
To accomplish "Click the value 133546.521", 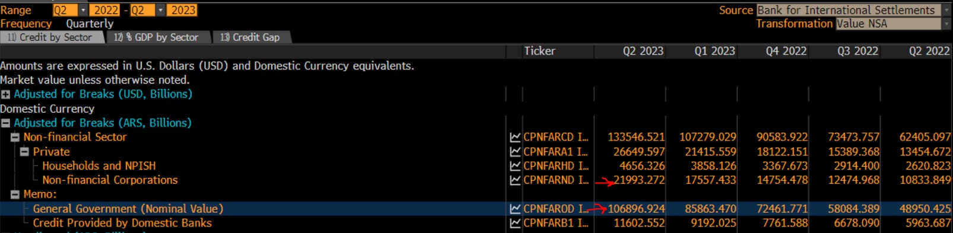I will pos(636,138).
